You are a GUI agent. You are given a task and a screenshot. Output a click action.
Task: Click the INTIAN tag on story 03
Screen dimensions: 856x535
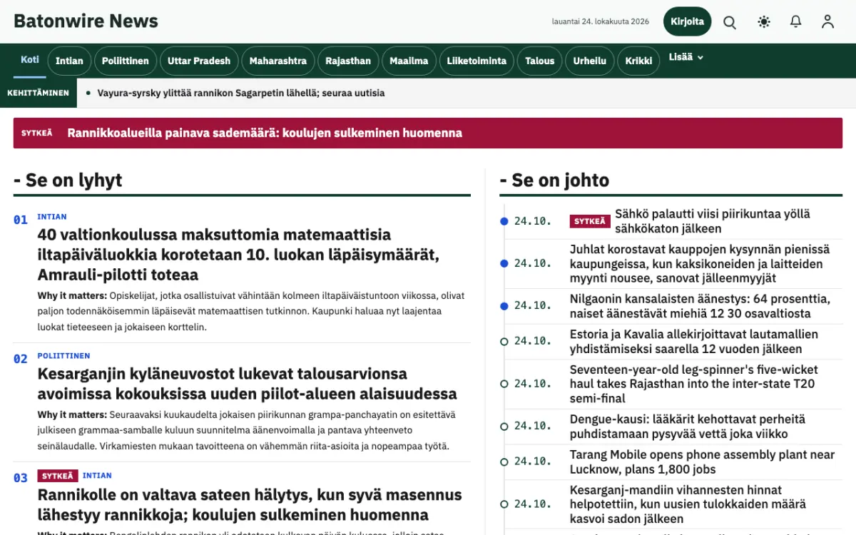tap(97, 476)
